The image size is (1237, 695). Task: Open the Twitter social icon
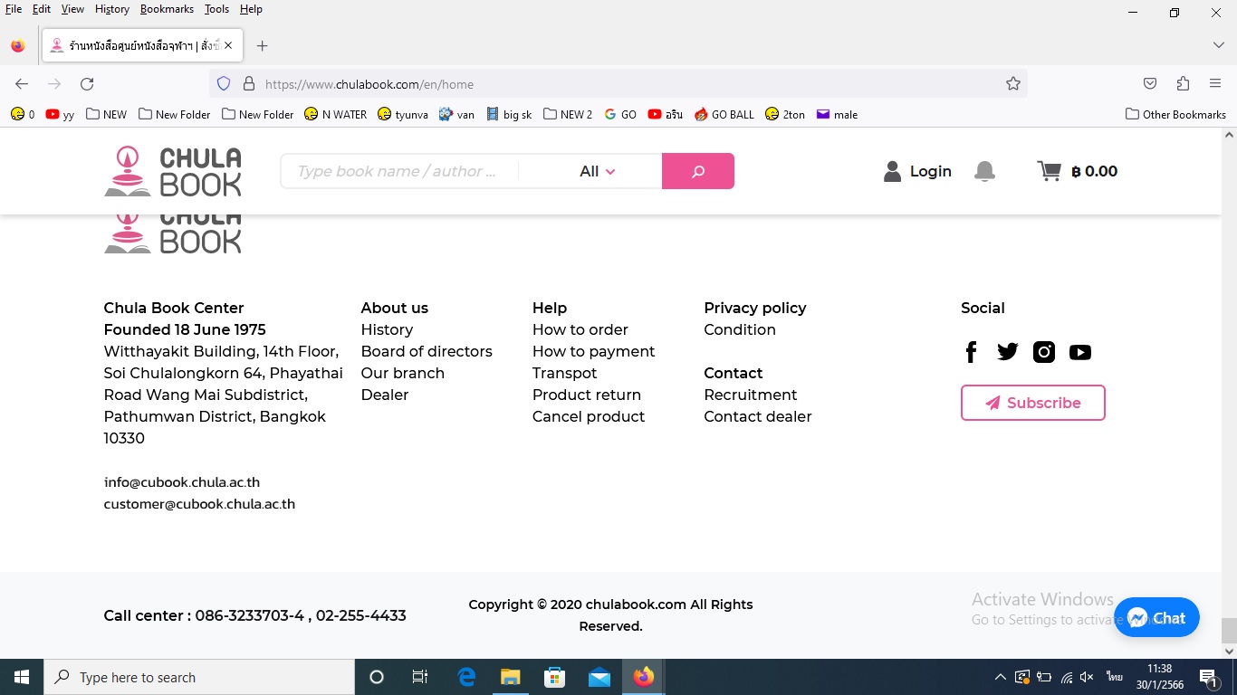1007,352
